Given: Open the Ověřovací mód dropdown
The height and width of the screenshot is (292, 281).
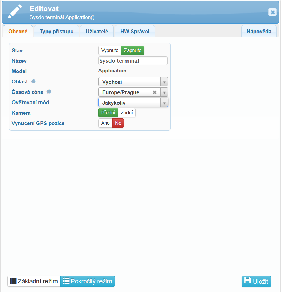Looking at the screenshot, I should 133,103.
